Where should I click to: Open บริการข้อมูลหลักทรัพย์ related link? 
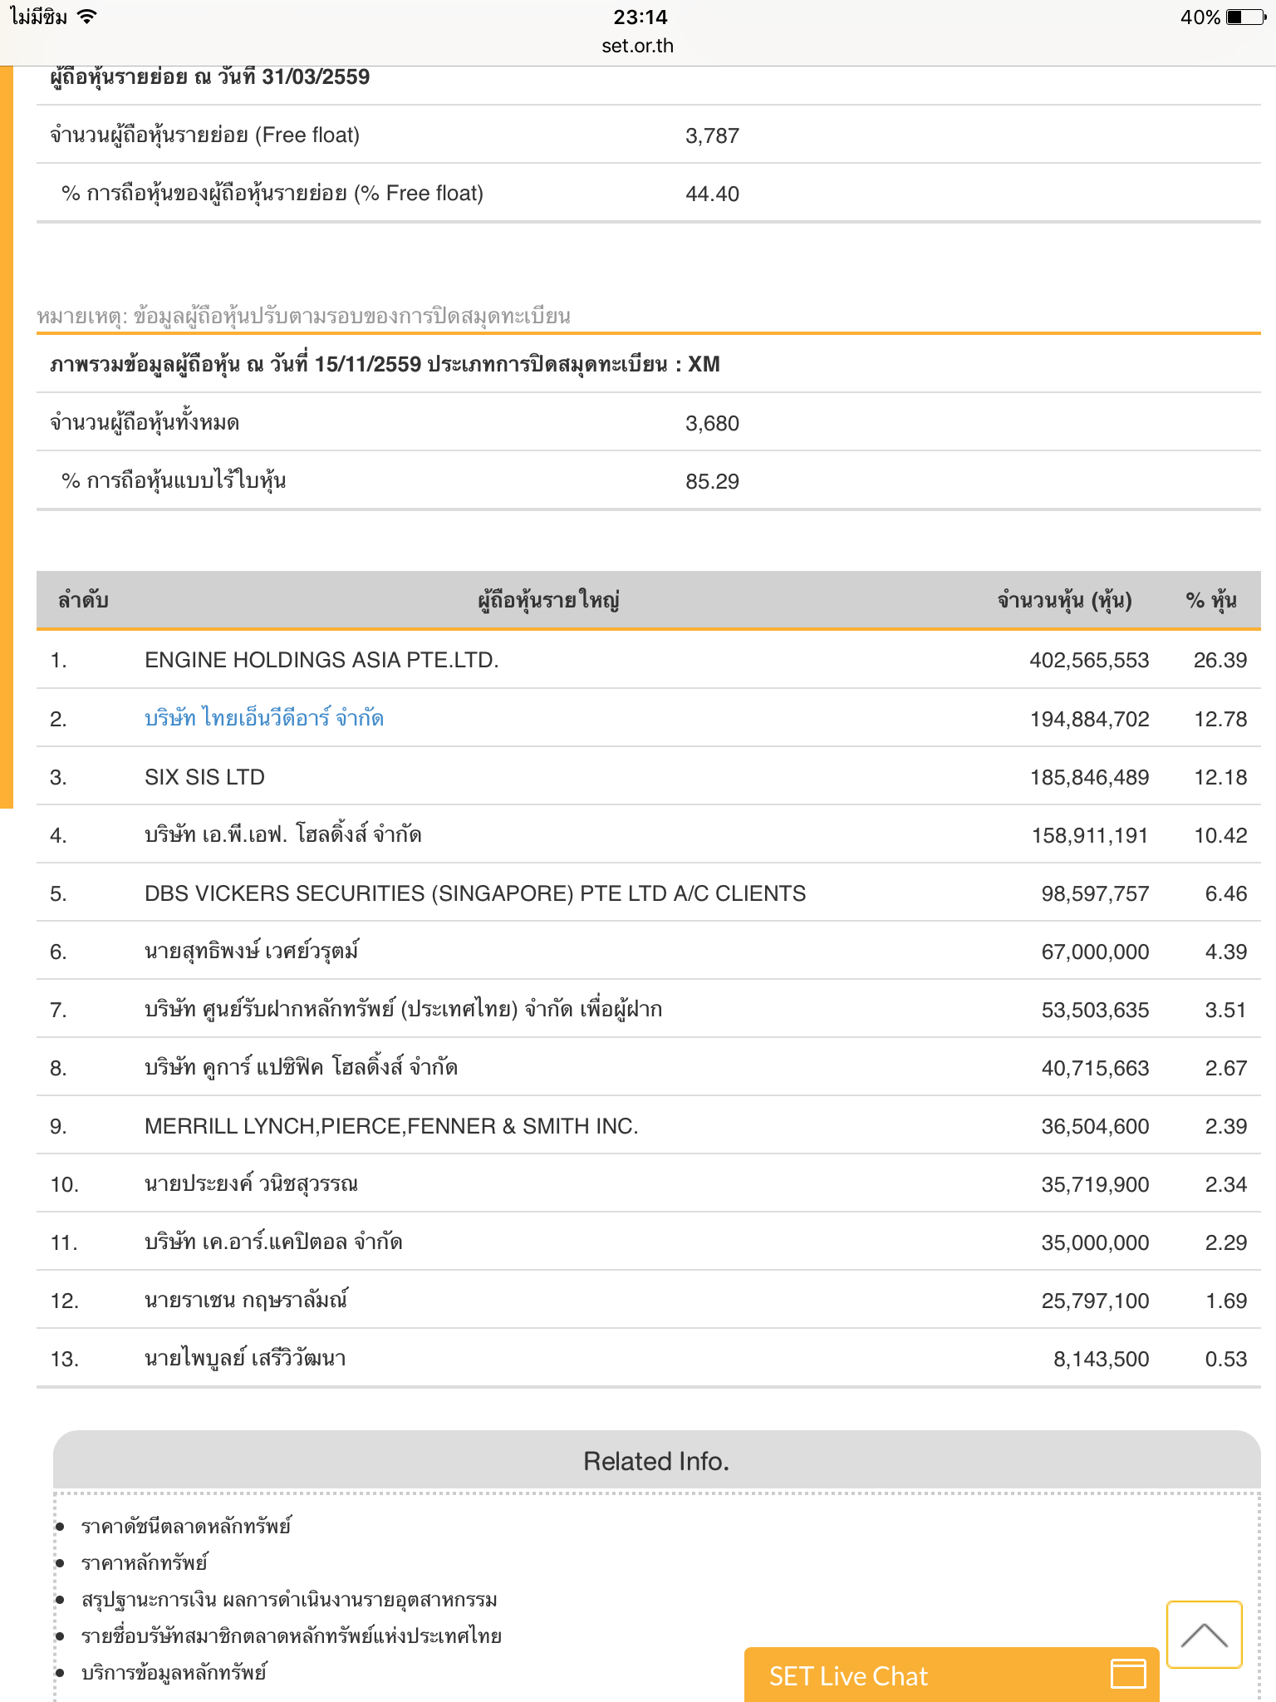[x=174, y=1672]
